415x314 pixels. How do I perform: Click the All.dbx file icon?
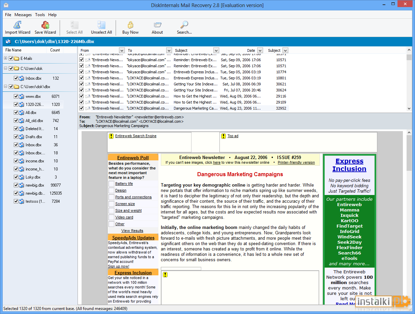coord(21,113)
